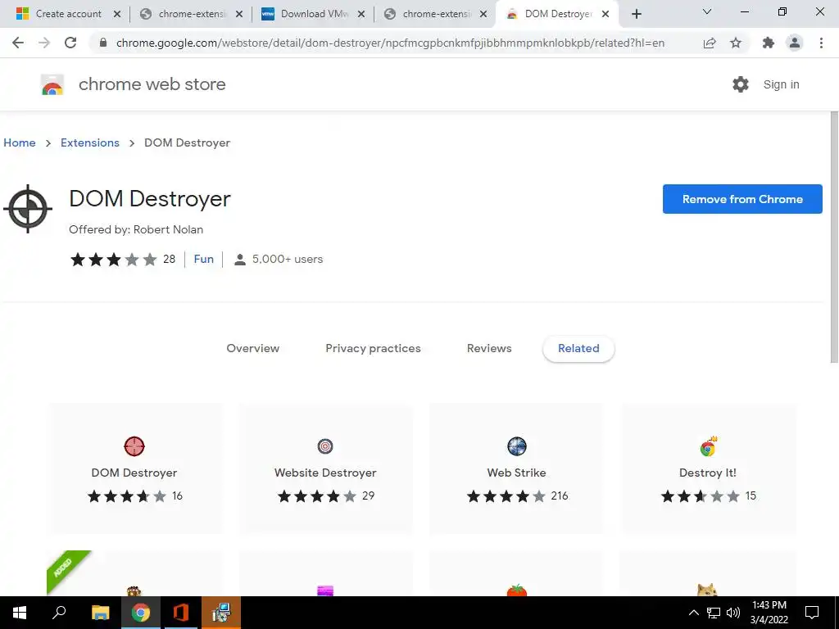
Task: Click the address bar URL
Action: pos(390,43)
